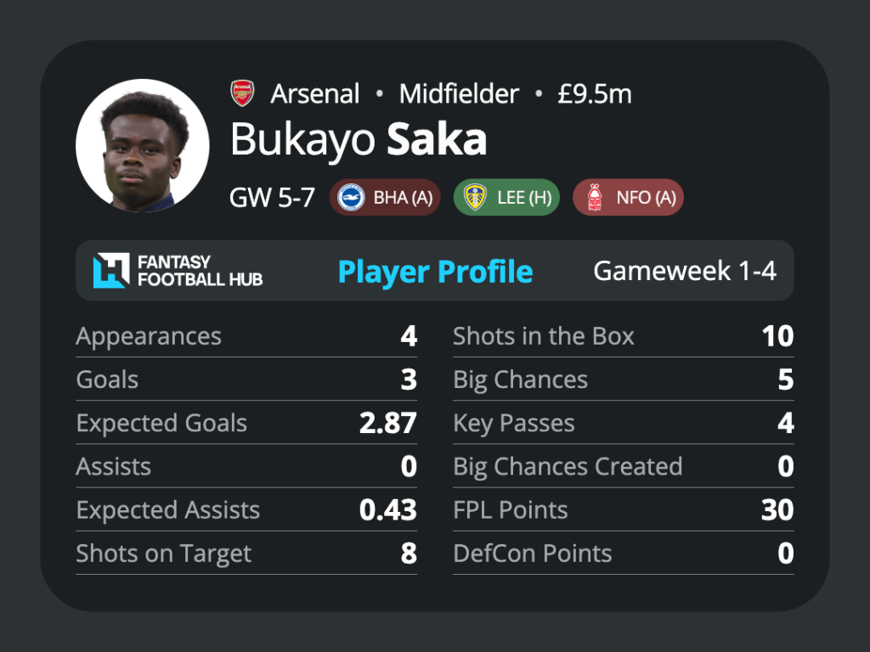Click the Brighton badge in BHA fixture
Image resolution: width=870 pixels, height=652 pixels.
pos(351,197)
